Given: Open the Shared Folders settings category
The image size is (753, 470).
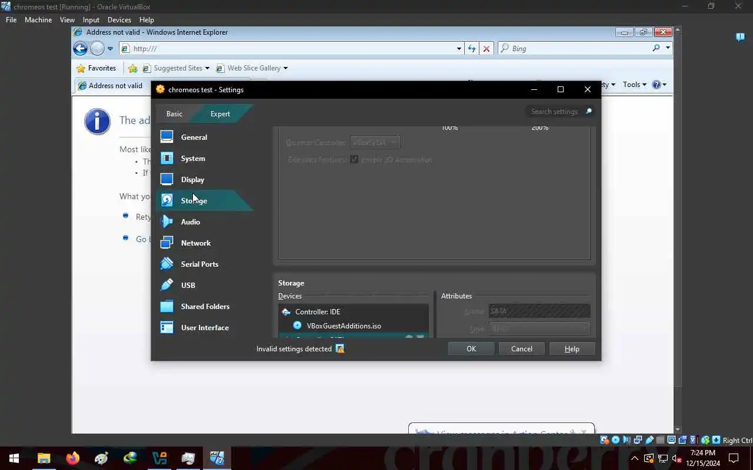Looking at the screenshot, I should click(x=205, y=306).
